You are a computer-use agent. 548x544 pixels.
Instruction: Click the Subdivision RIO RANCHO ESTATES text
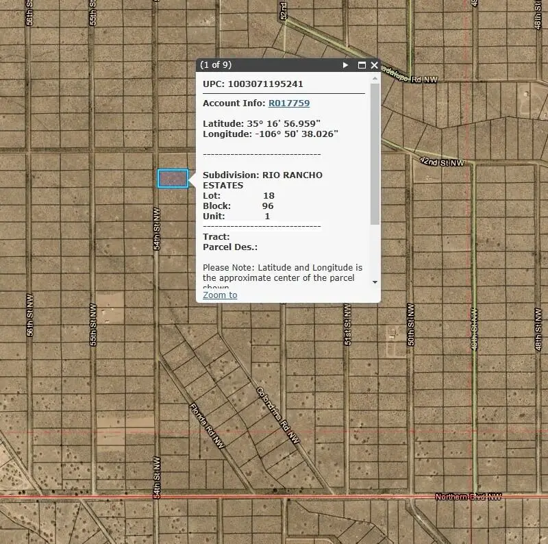tap(262, 180)
